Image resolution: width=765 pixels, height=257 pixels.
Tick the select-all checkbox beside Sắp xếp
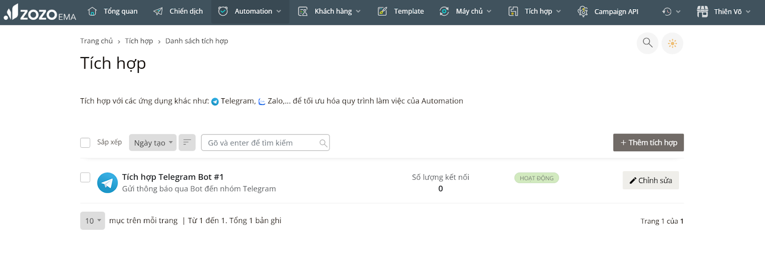click(85, 143)
